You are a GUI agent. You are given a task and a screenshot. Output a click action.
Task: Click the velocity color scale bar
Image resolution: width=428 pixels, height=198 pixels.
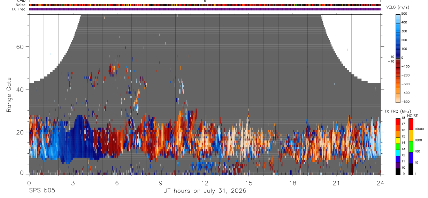pyautogui.click(x=398, y=58)
